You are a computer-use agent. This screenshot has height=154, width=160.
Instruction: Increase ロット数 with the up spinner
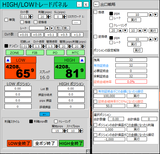31,16
